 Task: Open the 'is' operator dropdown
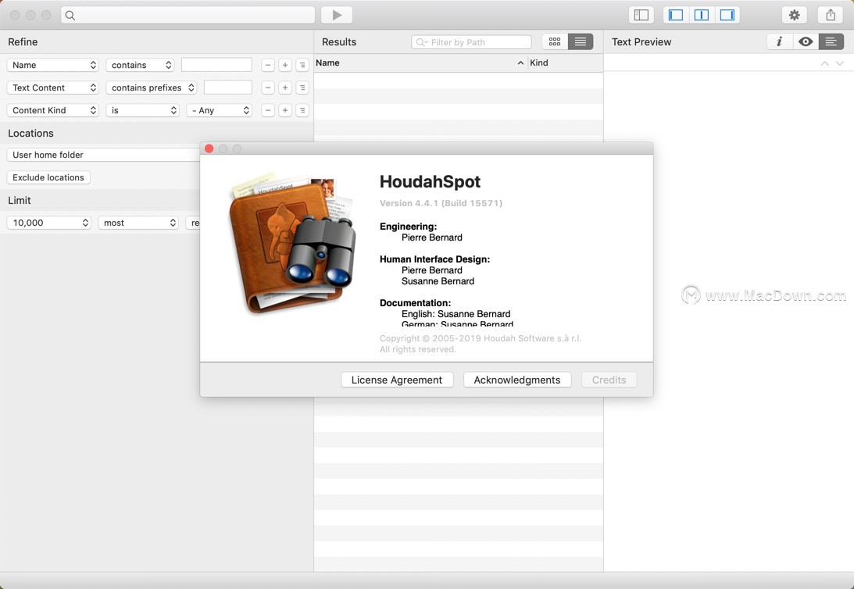click(x=143, y=110)
